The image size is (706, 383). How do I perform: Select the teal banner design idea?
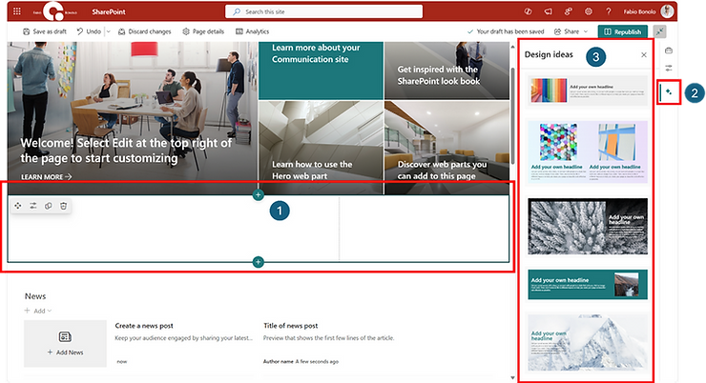point(588,285)
